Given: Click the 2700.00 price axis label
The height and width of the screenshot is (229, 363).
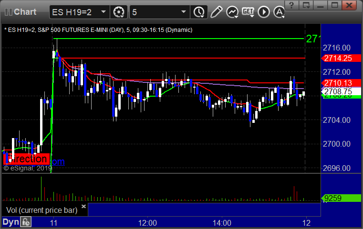Looking at the screenshot, I should coord(337,144).
